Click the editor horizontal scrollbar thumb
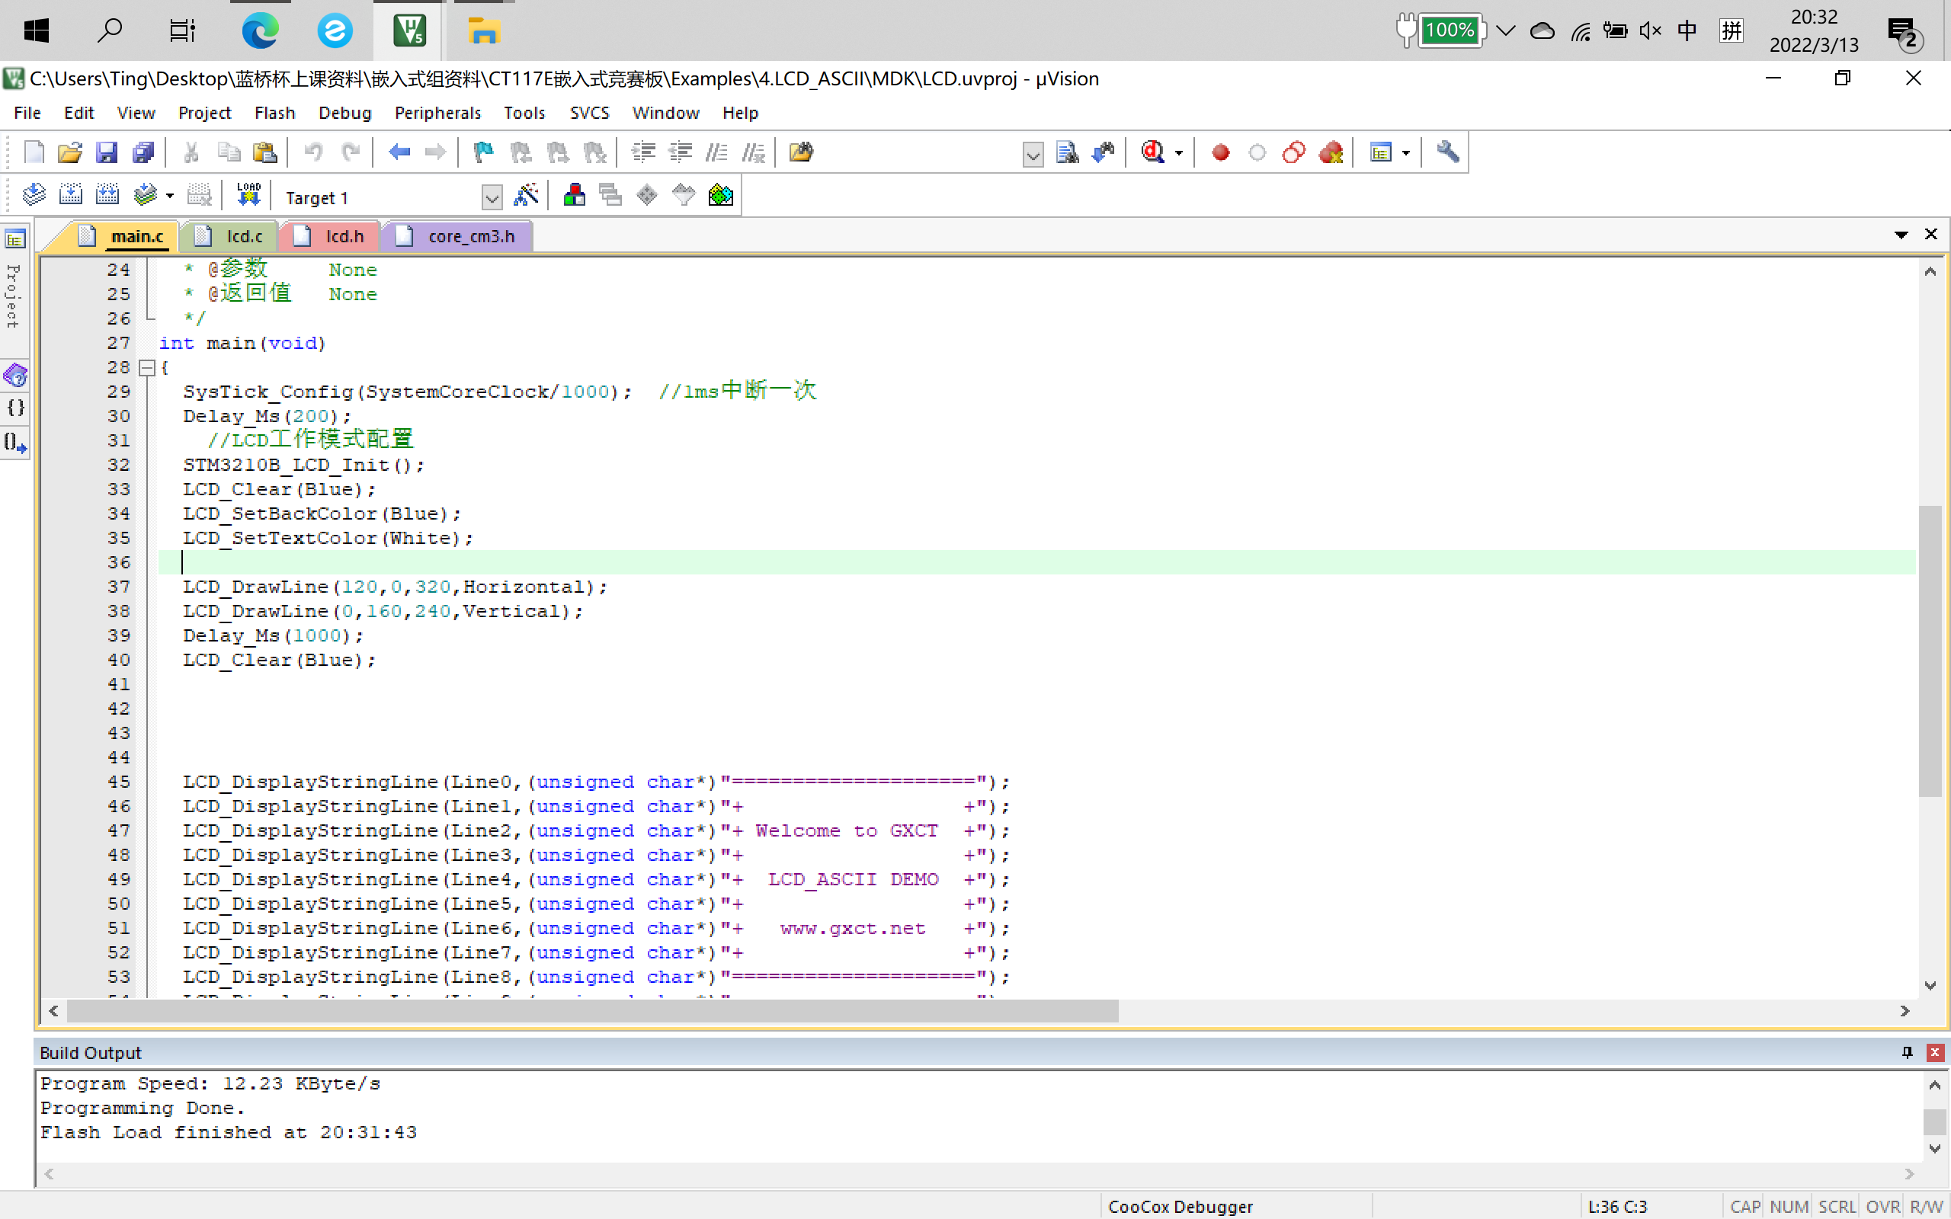Viewport: 1951px width, 1219px height. point(593,1011)
